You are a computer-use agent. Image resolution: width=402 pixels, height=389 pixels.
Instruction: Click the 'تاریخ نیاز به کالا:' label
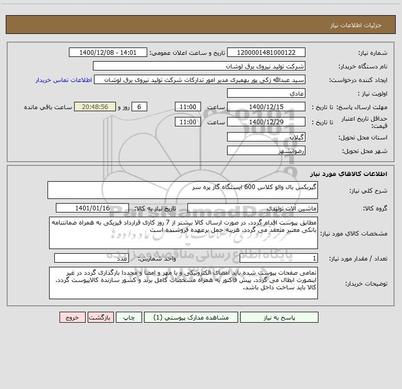[156, 208]
